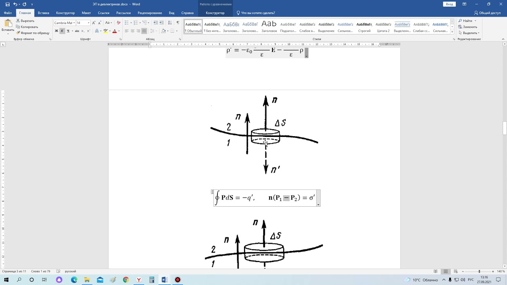This screenshot has width=507, height=285.
Task: Decrease font size with small A icon
Action: (99, 23)
